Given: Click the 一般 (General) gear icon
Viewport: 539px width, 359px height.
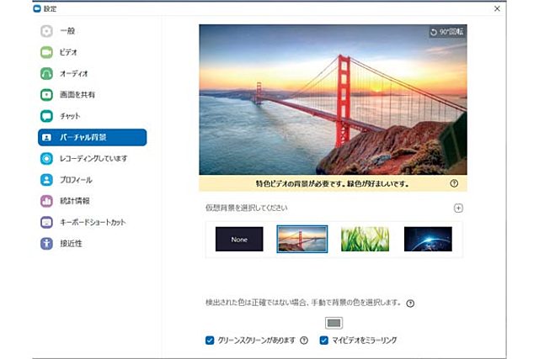Looking at the screenshot, I should pyautogui.click(x=47, y=30).
